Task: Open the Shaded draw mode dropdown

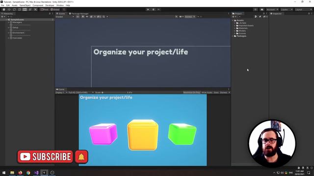Action: pyautogui.click(x=65, y=17)
